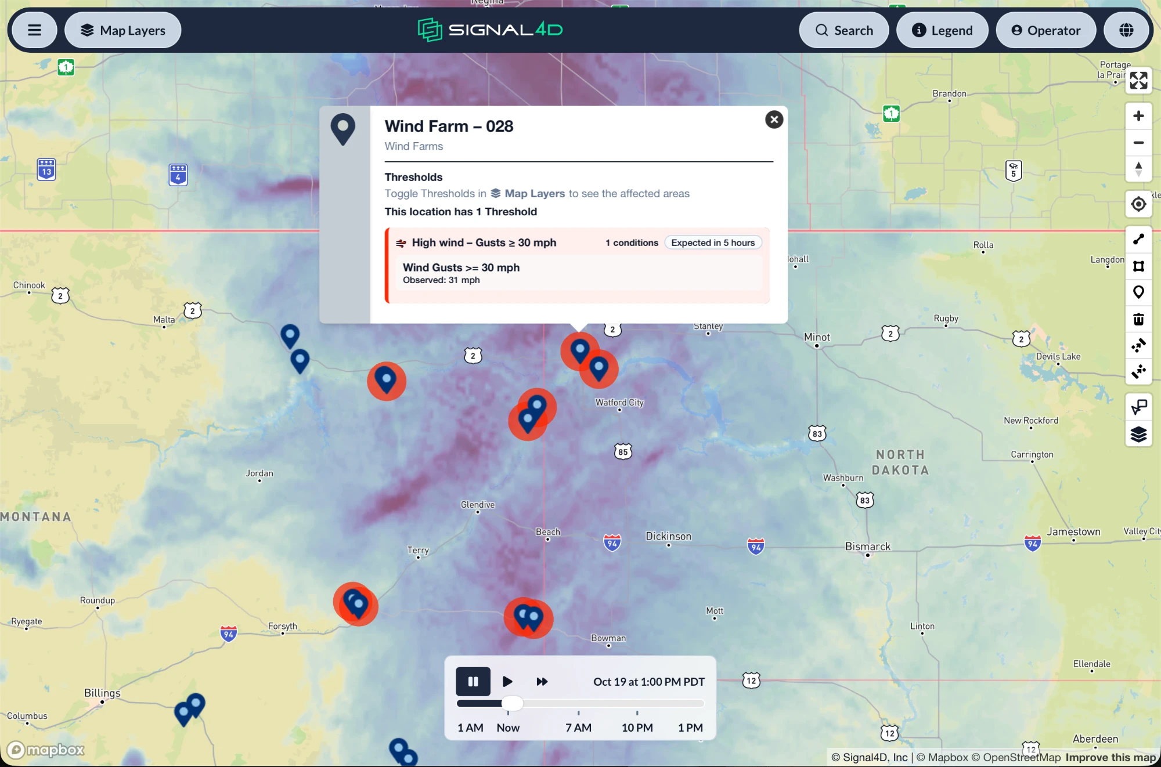
Task: Select the polygon drawing tool
Action: (1138, 266)
